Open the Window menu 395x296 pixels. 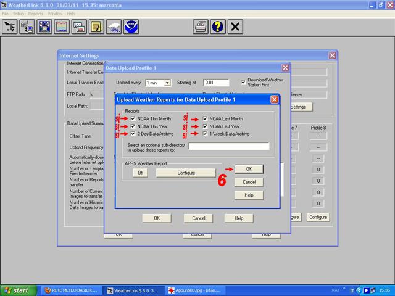[x=55, y=14]
